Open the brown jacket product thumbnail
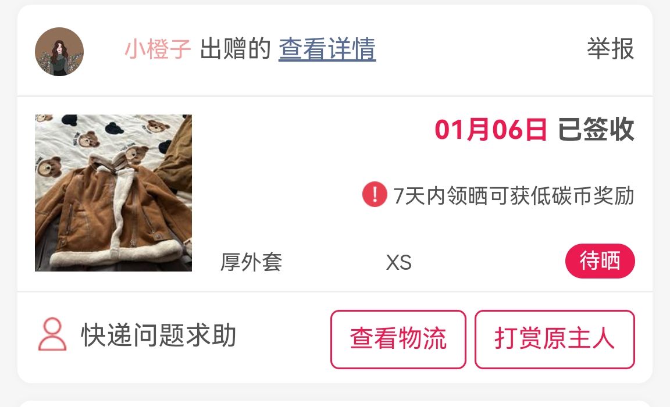Image resolution: width=670 pixels, height=407 pixels. 113,192
